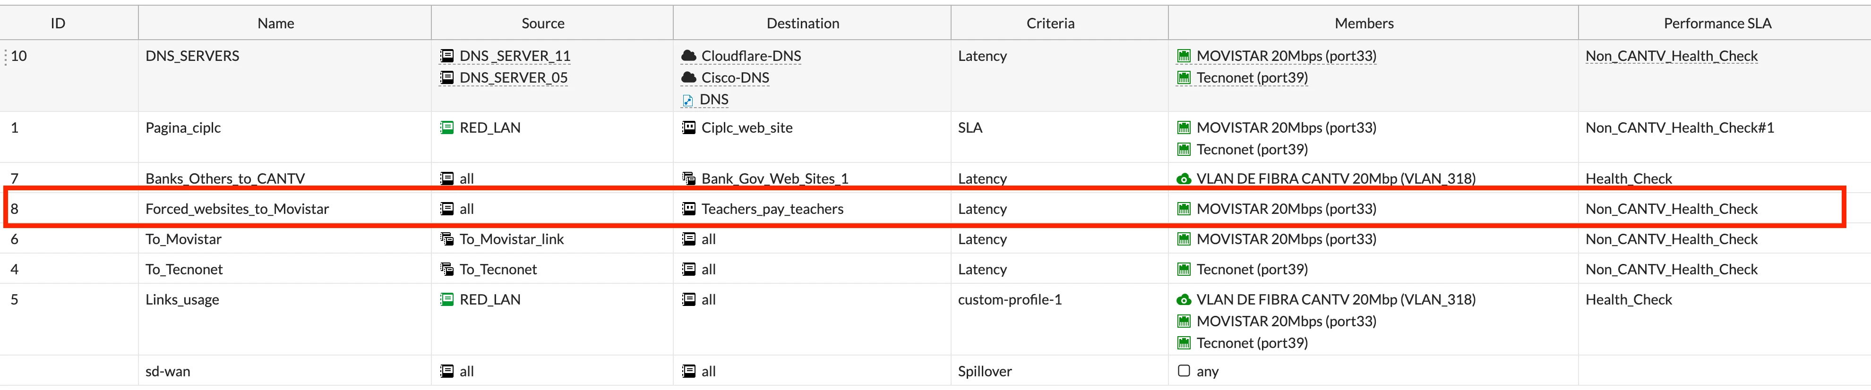Click the To_Movistar_link address group icon
The width and height of the screenshot is (1871, 390).
tap(446, 239)
